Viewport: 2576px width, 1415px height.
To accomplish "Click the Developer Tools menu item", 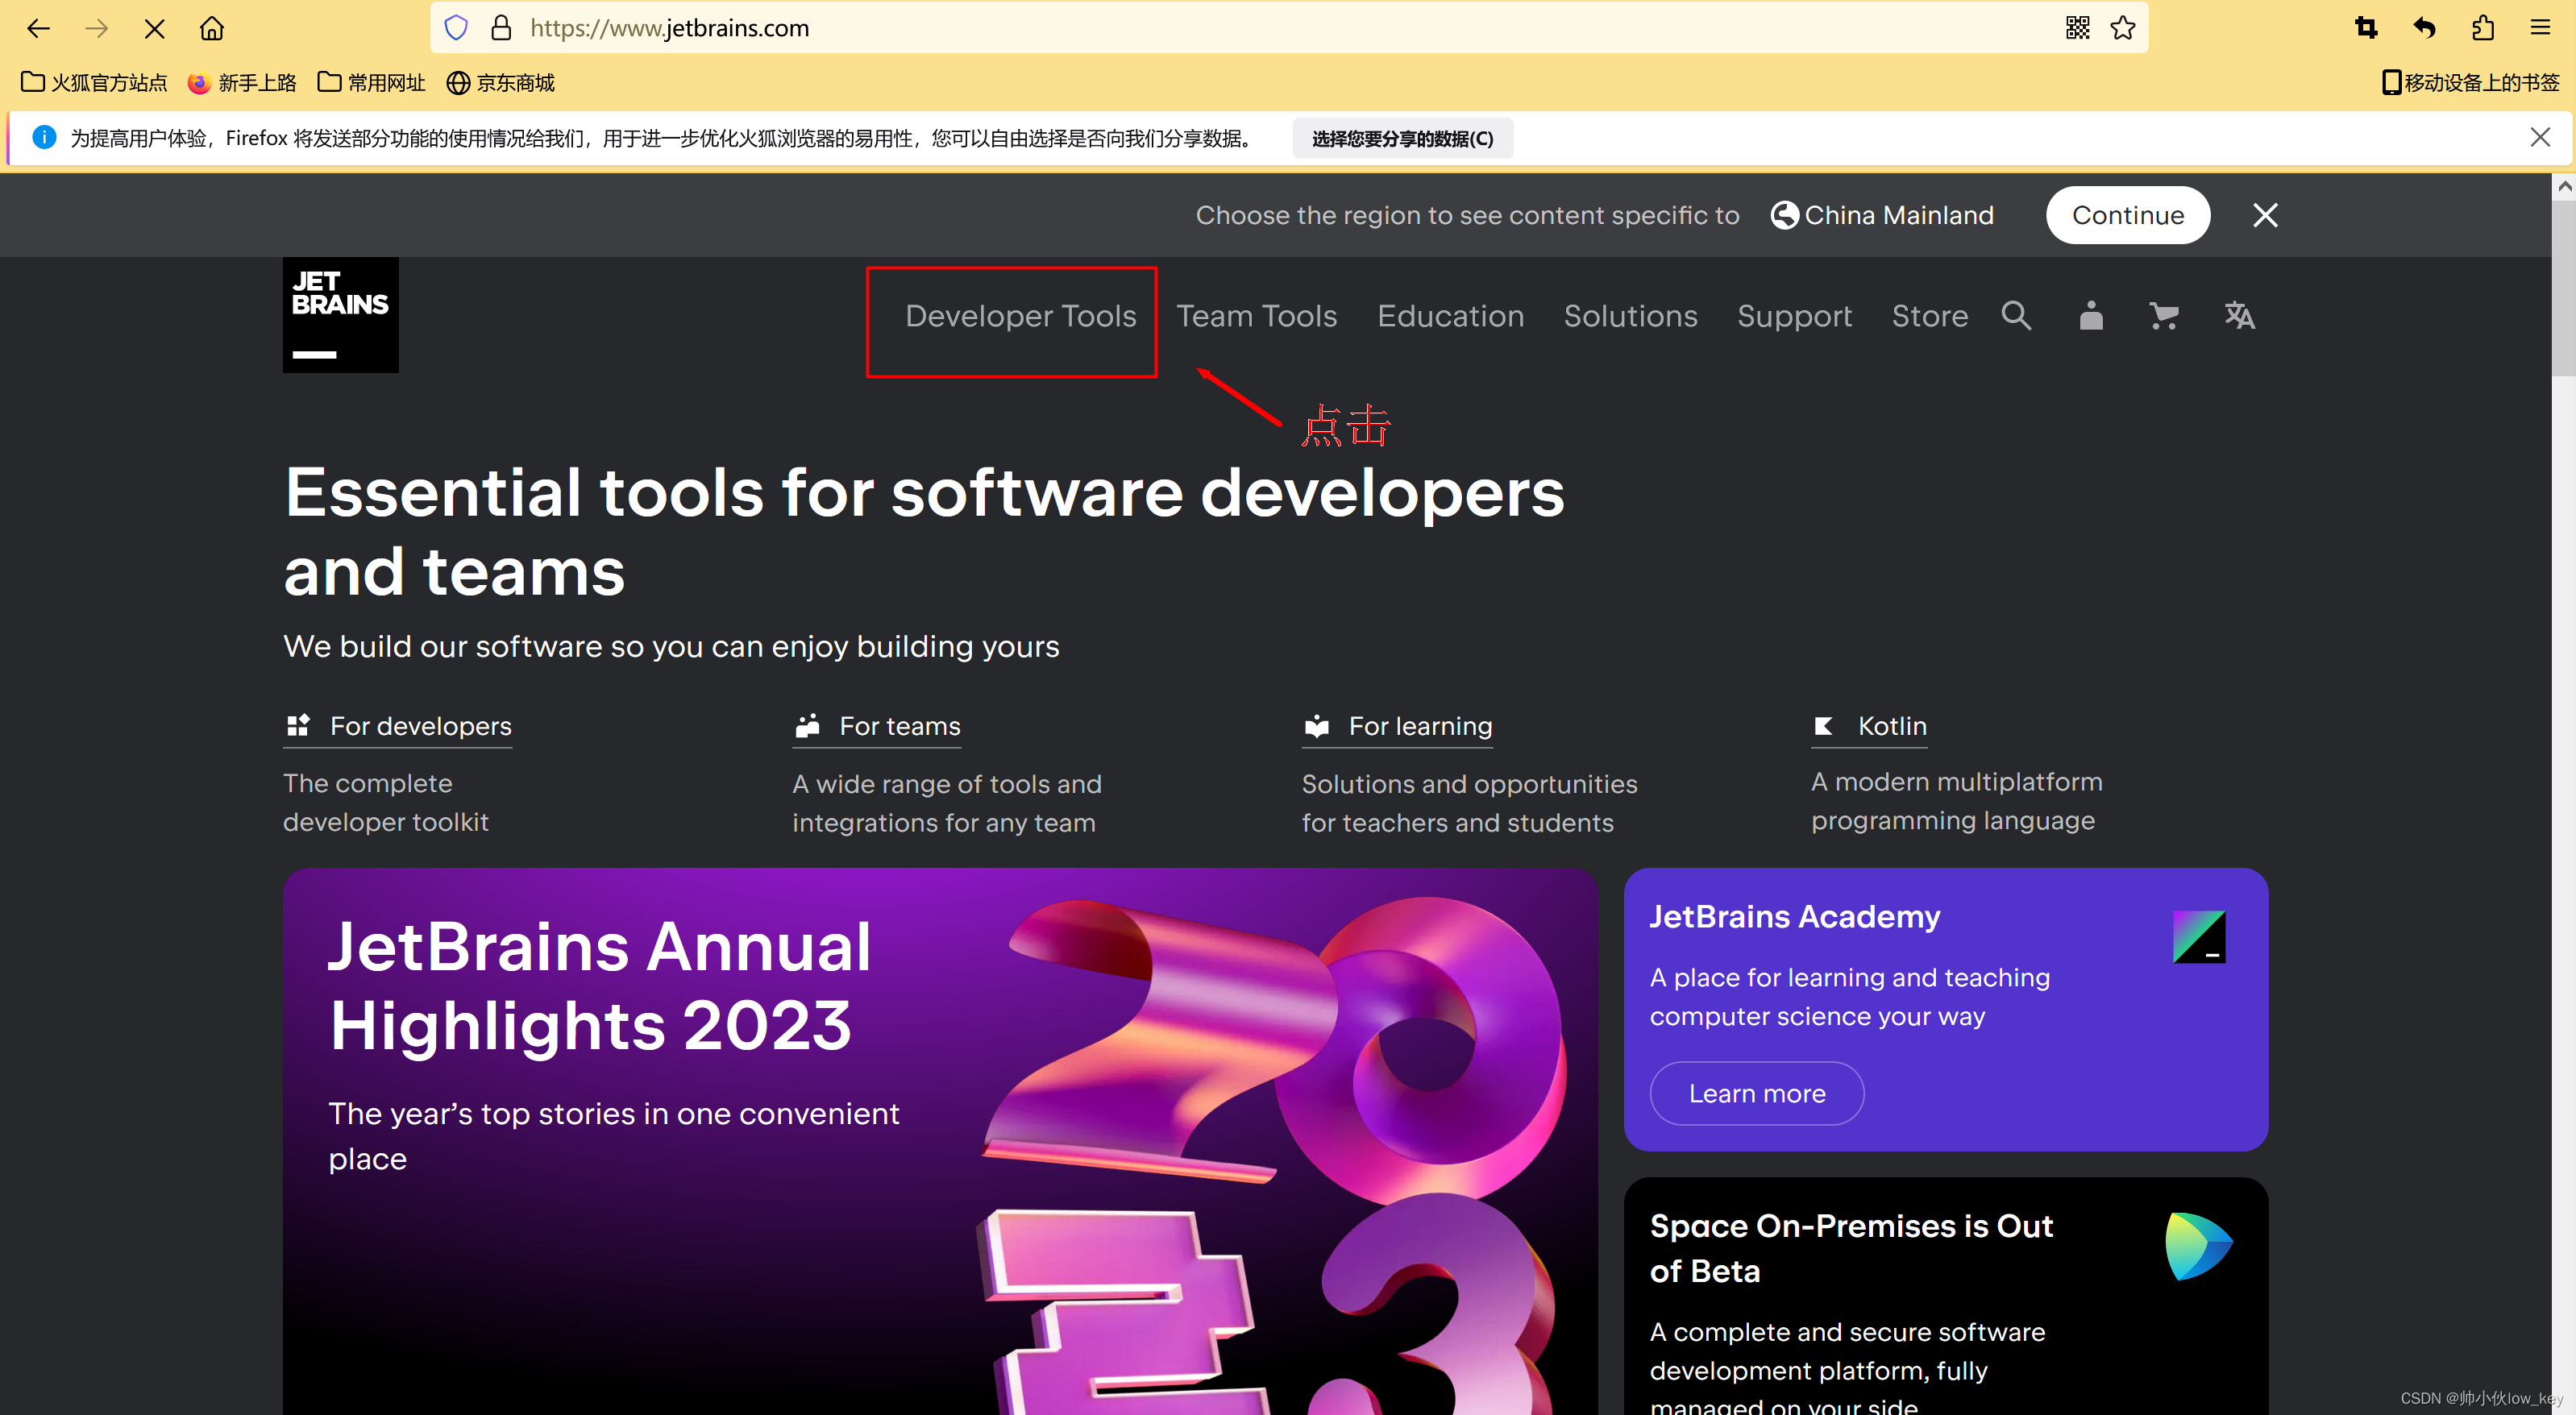I will click(x=1018, y=315).
